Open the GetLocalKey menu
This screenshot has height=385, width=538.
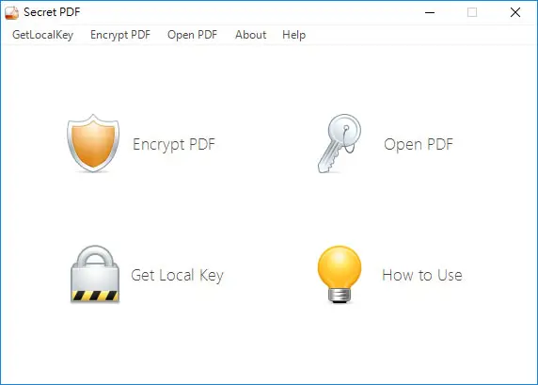click(43, 35)
